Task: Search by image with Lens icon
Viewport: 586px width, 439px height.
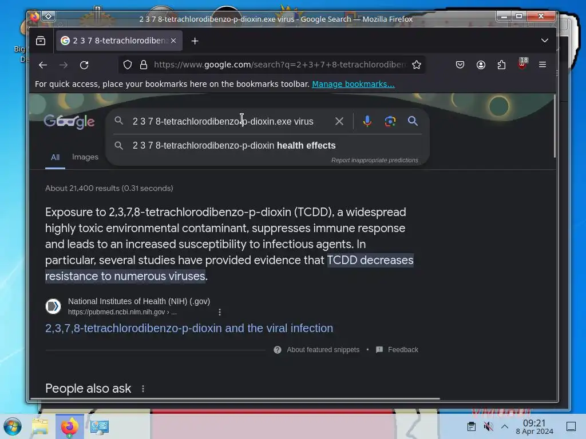Action: click(390, 121)
